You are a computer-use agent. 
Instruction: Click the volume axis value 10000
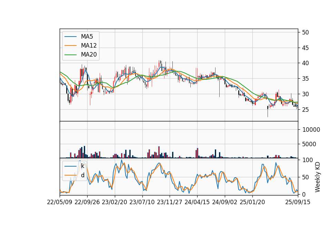[311, 130]
